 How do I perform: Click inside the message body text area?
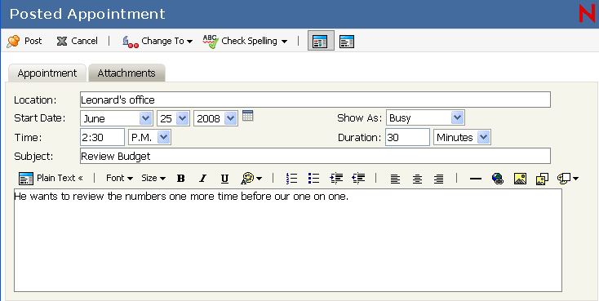coord(288,241)
